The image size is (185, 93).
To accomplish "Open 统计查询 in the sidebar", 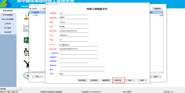I will coord(8,28).
